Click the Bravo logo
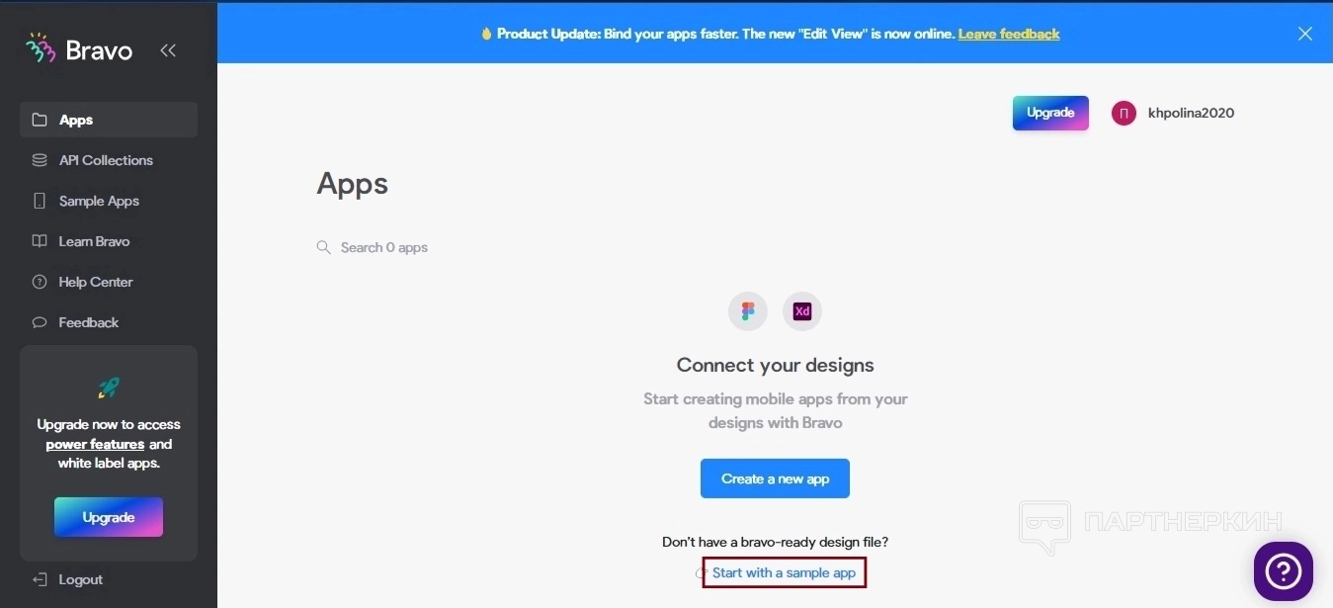 coord(79,49)
